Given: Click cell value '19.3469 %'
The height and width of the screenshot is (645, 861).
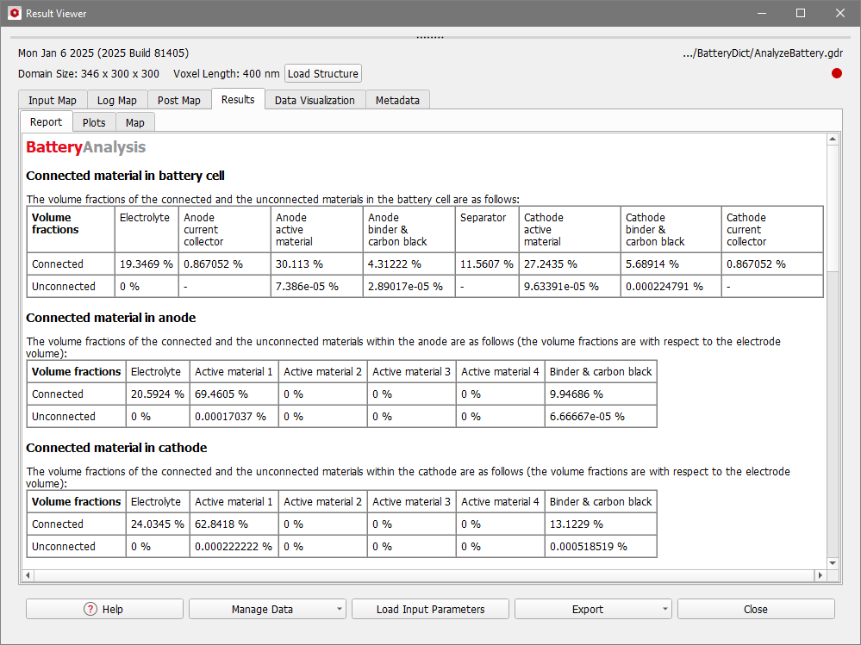Looking at the screenshot, I should point(146,264).
